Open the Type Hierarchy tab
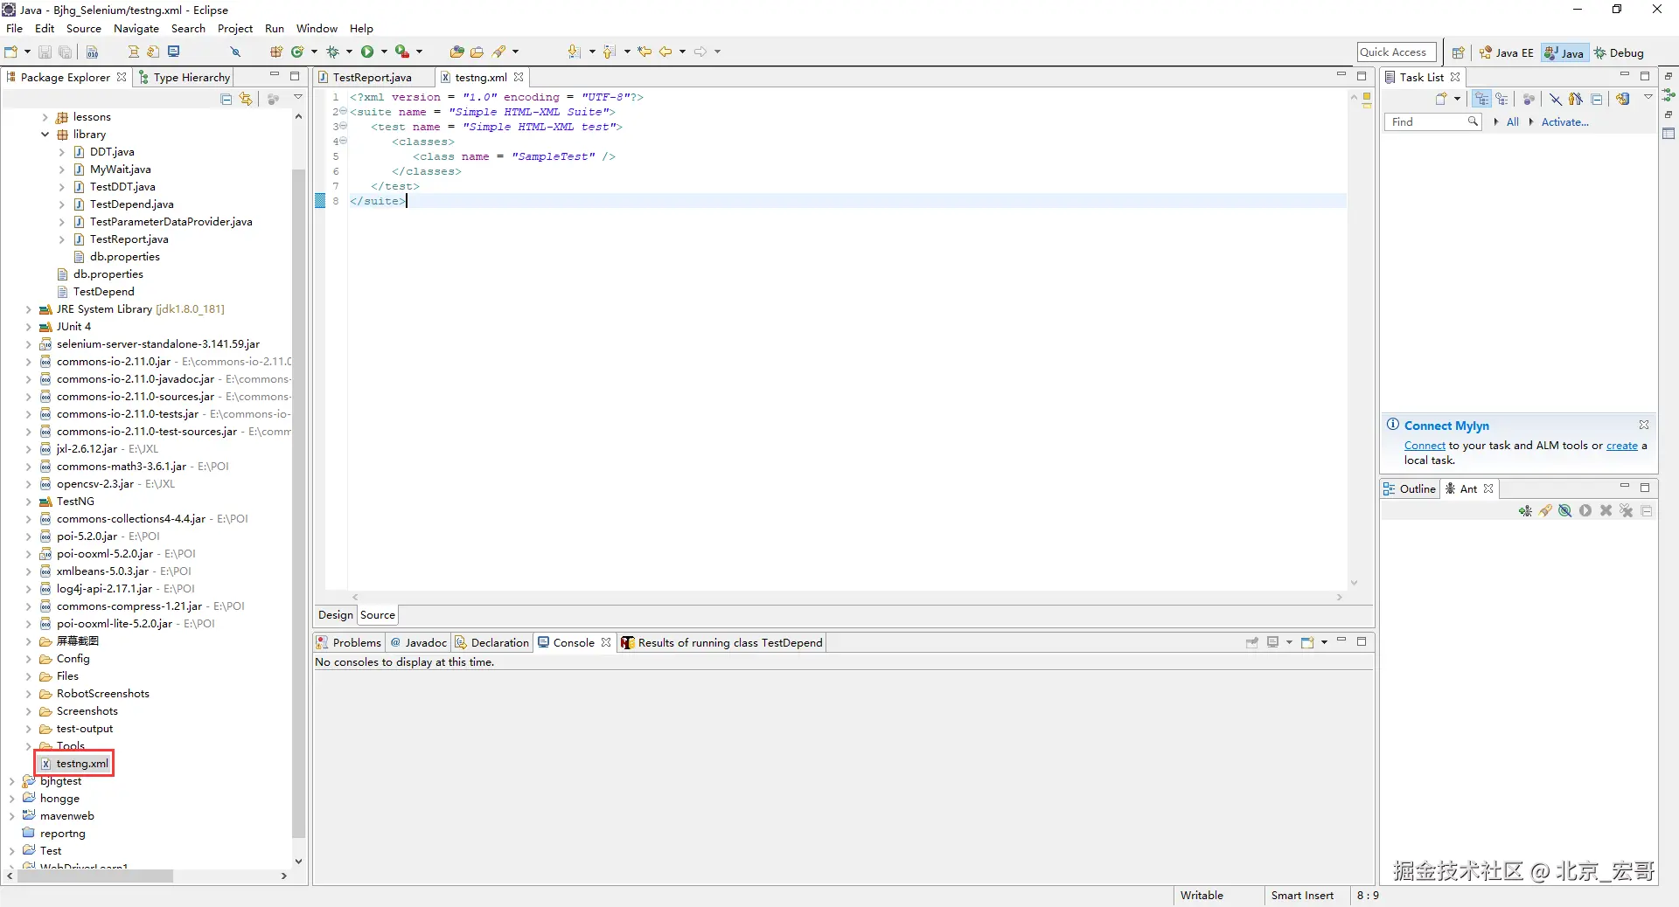 185,78
